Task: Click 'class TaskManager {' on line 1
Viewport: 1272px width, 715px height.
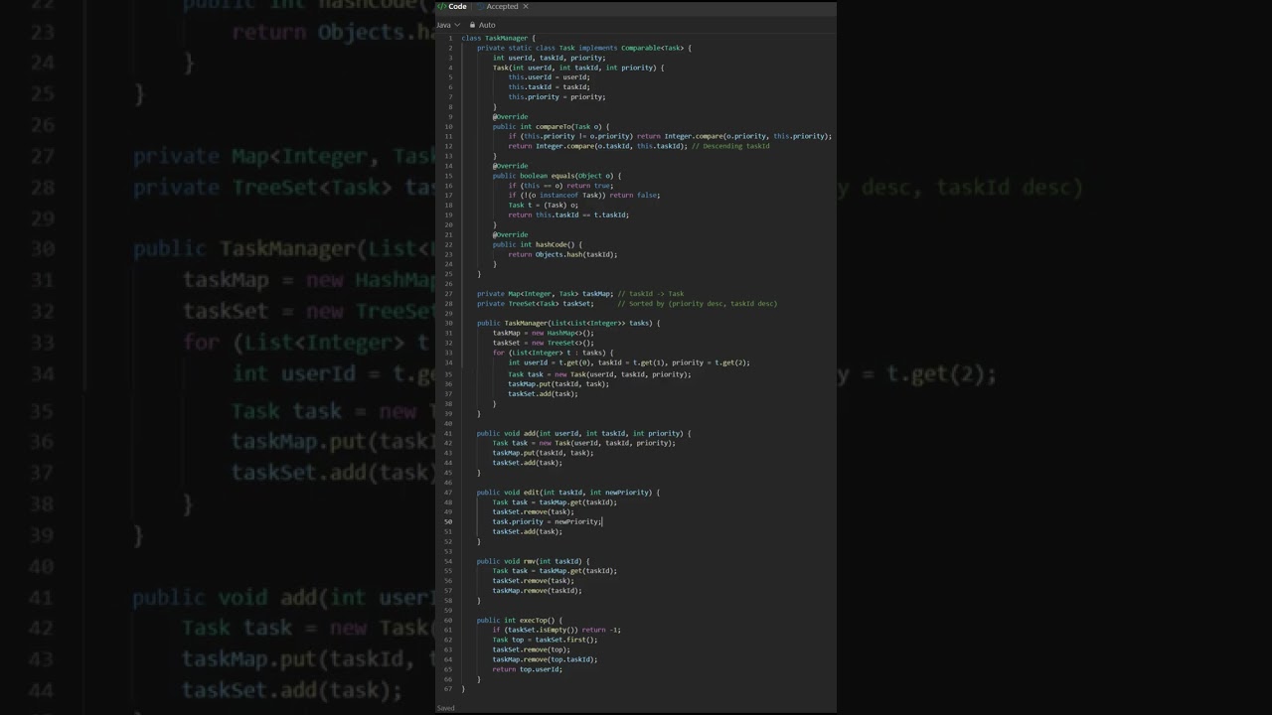Action: 498,38
